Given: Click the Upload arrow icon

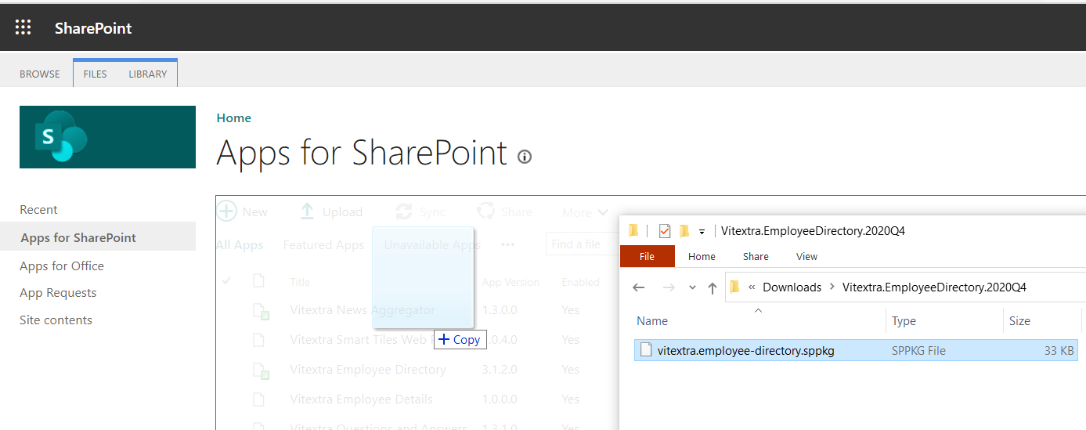Looking at the screenshot, I should [x=308, y=211].
